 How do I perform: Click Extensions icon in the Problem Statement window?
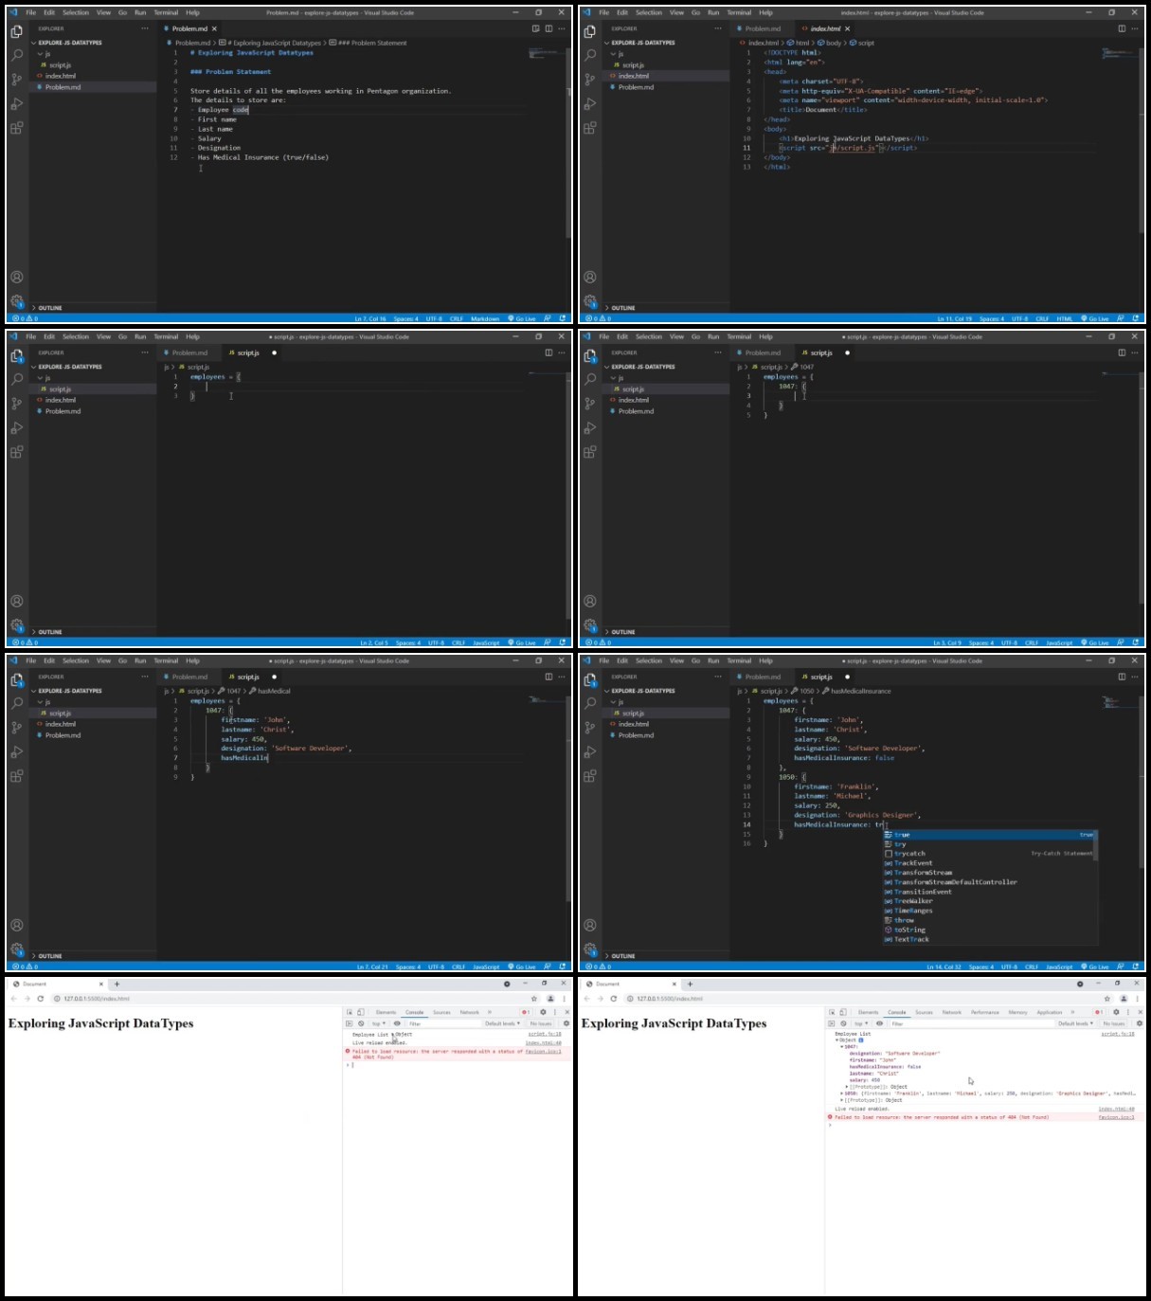coord(17,128)
